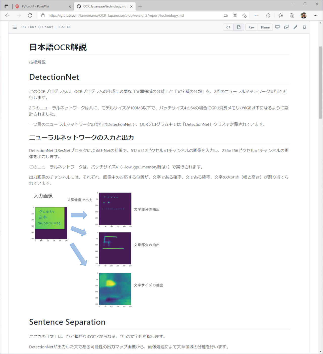Click the browser refresh button

coord(30,15)
